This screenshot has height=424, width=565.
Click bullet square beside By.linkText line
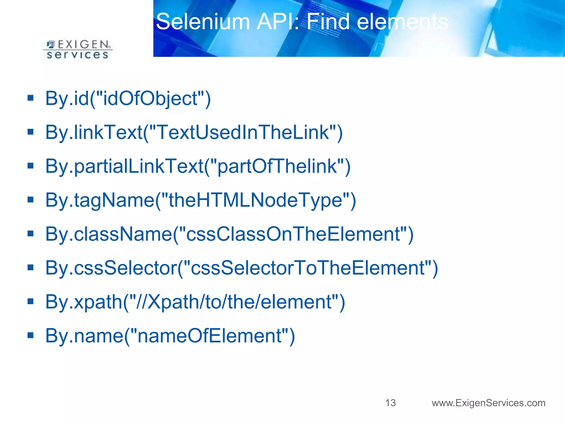(30, 132)
